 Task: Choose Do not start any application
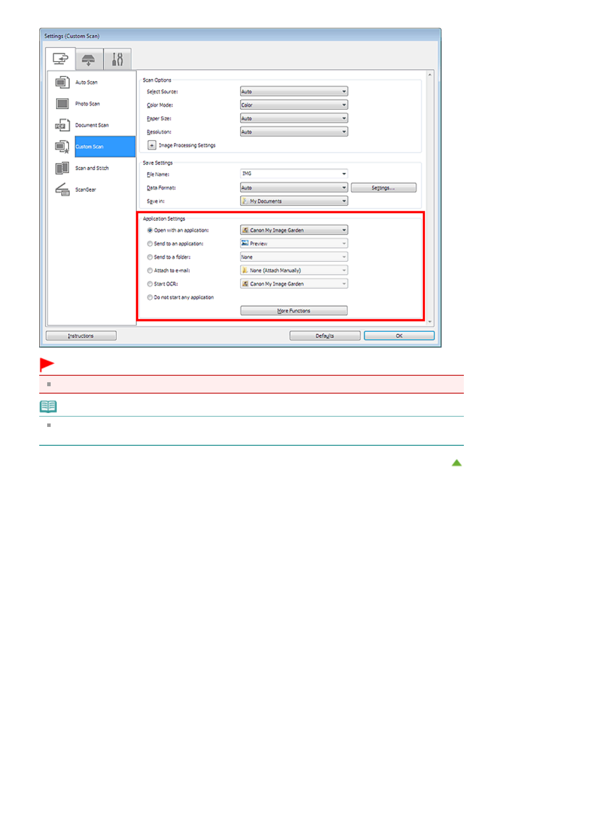point(150,297)
